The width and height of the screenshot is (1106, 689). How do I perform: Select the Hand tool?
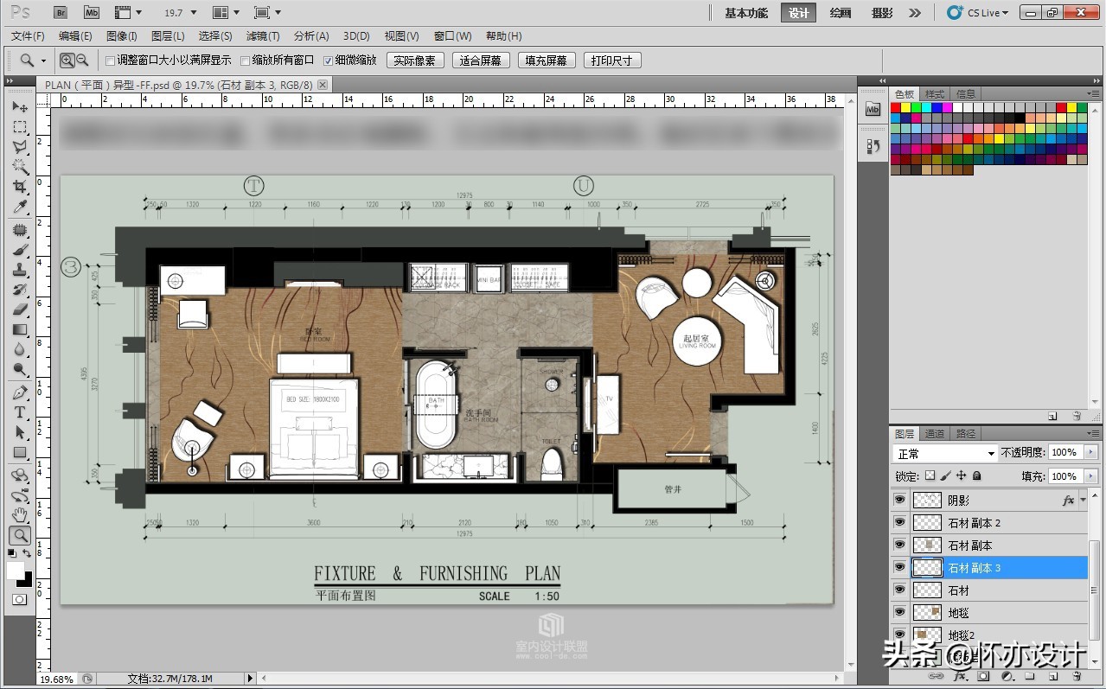point(20,515)
